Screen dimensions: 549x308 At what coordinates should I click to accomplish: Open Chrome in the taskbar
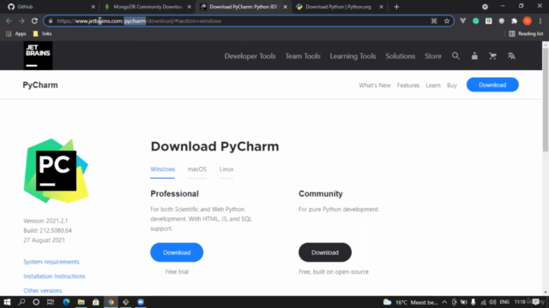click(111, 302)
